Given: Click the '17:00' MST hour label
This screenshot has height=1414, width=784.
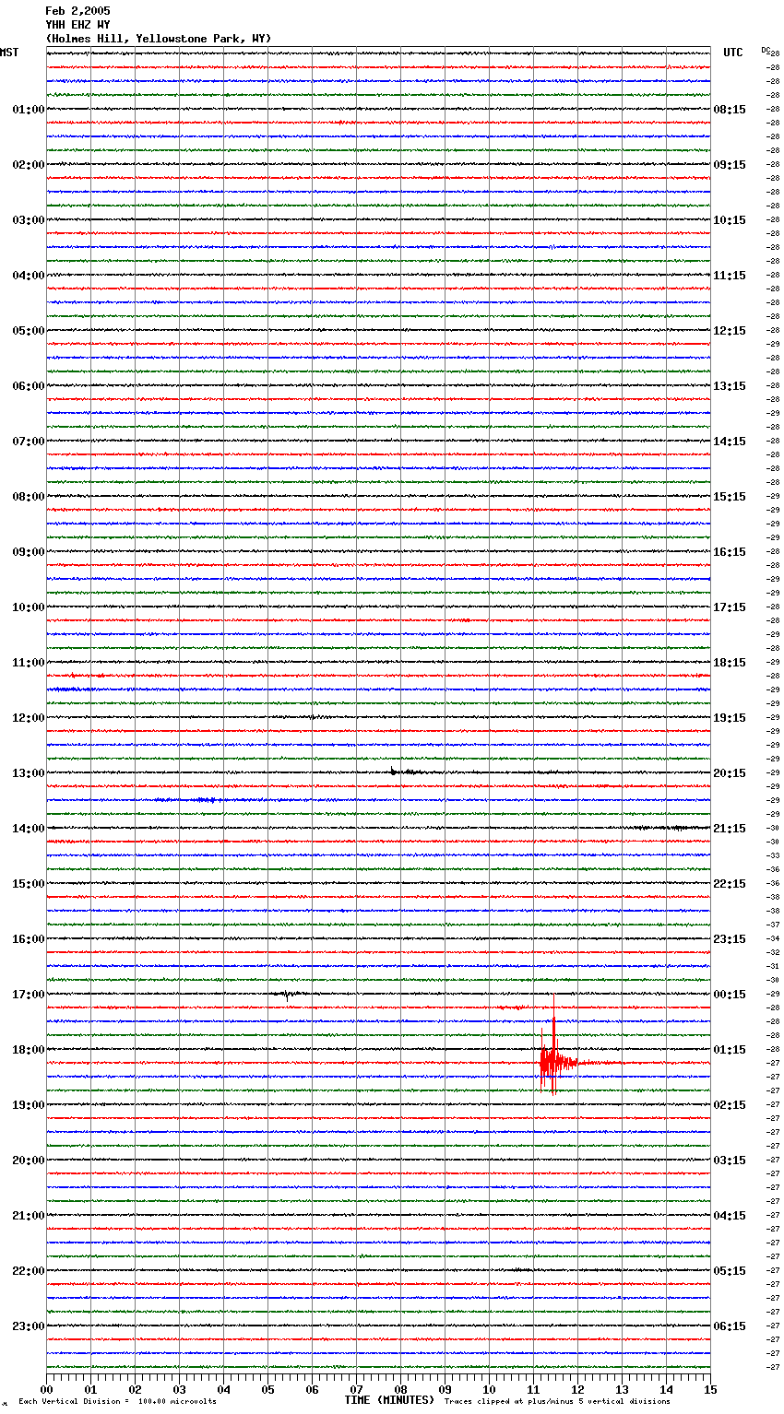Looking at the screenshot, I should tap(29, 995).
